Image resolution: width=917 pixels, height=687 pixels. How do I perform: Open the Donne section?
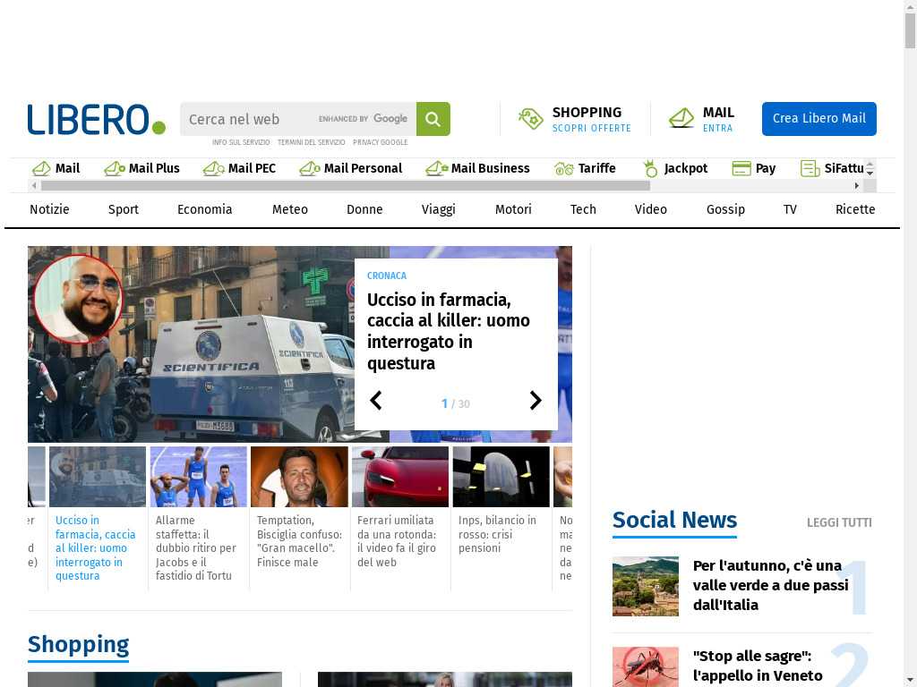coord(365,209)
